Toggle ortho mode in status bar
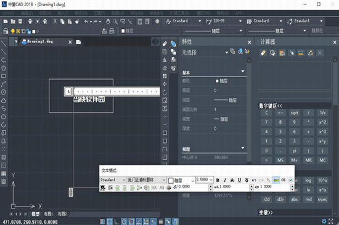This screenshot has height=225, width=339. click(x=116, y=221)
